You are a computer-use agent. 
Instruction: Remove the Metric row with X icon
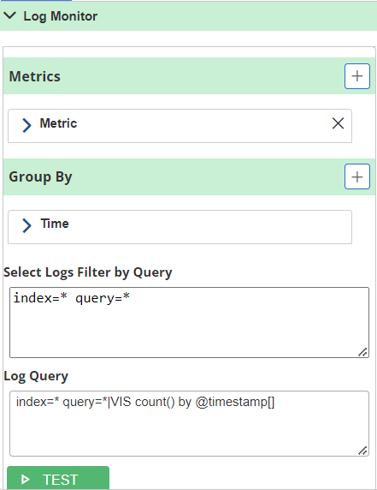(x=338, y=123)
